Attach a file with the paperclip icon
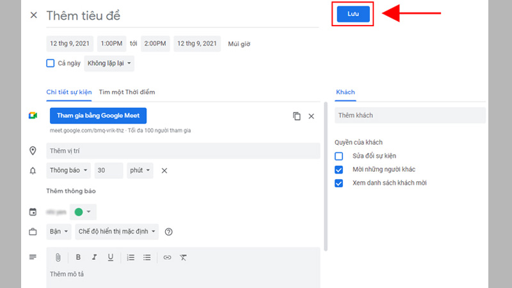Image resolution: width=512 pixels, height=288 pixels. click(x=58, y=258)
